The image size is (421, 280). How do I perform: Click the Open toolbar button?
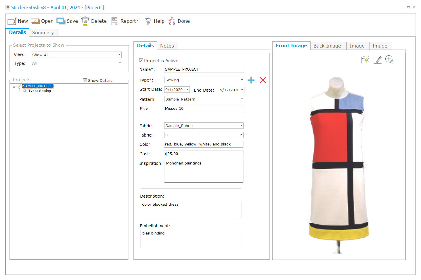coord(42,21)
